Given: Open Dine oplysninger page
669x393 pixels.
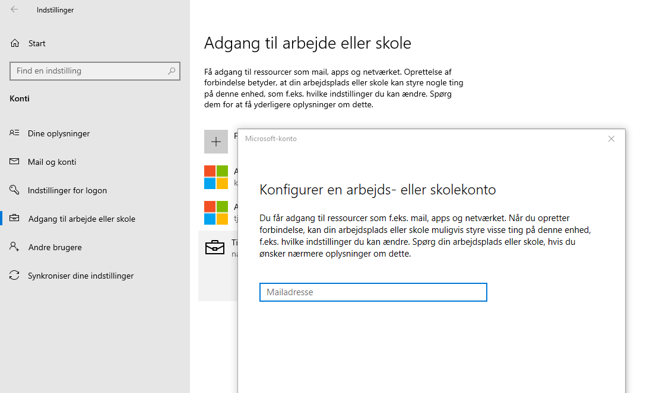Looking at the screenshot, I should [59, 133].
